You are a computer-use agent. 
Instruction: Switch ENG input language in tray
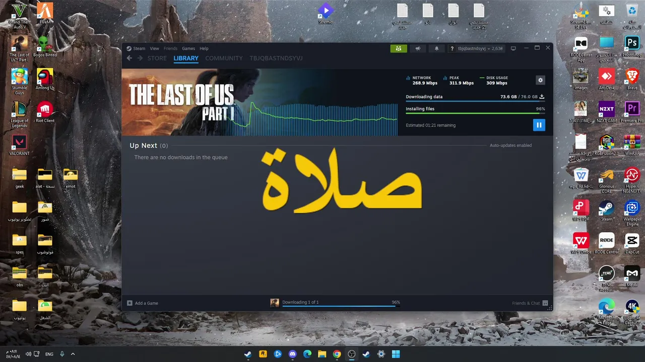point(49,354)
